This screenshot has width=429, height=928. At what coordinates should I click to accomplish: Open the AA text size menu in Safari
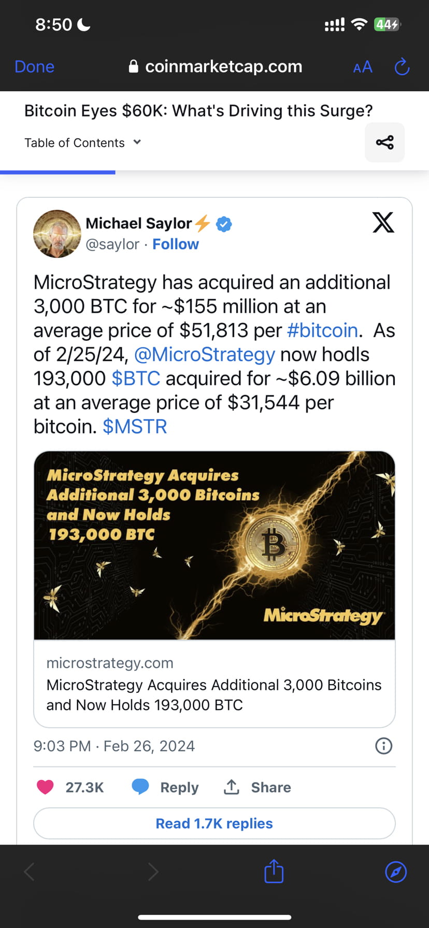[x=362, y=66]
